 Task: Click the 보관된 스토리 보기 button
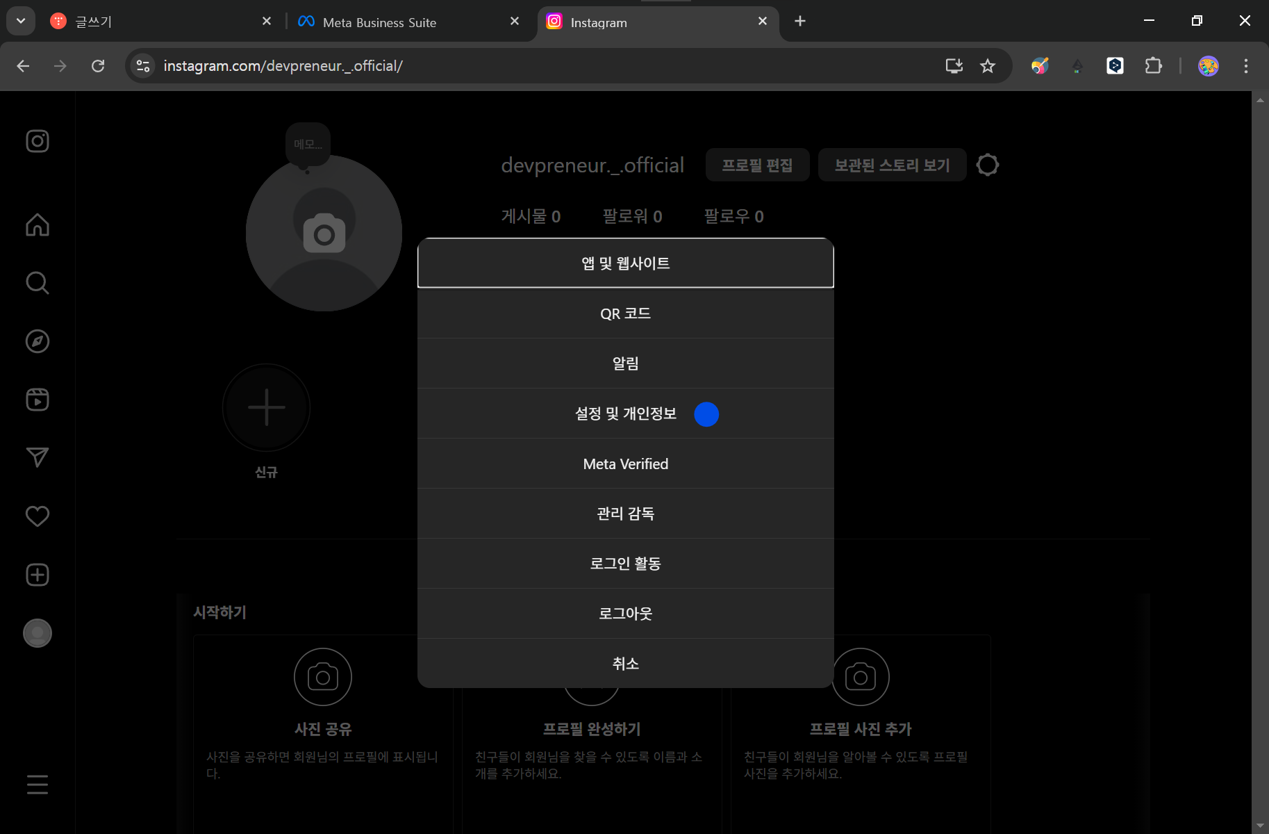892,165
